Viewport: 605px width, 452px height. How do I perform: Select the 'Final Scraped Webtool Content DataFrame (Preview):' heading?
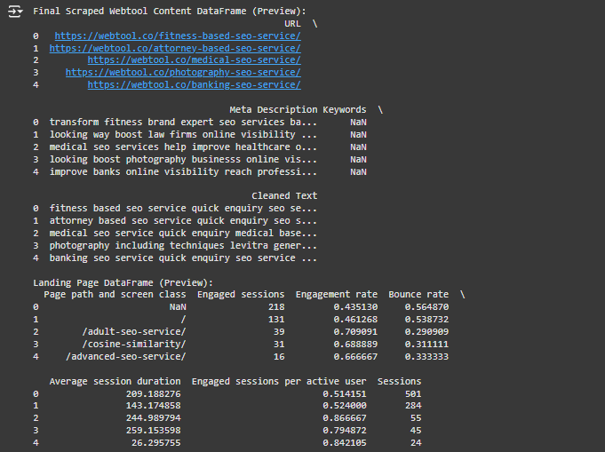pyautogui.click(x=170, y=12)
